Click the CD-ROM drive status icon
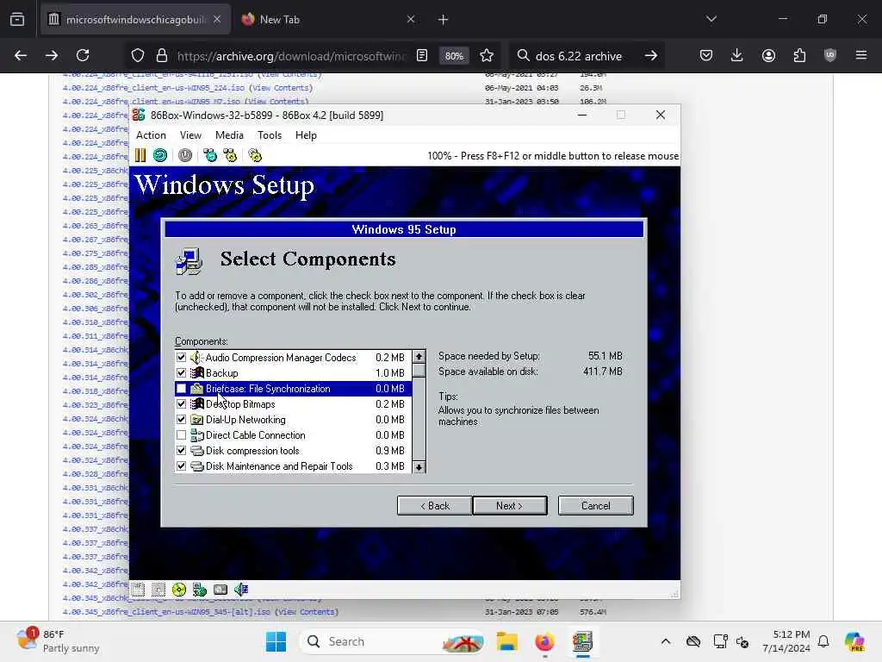 pyautogui.click(x=179, y=590)
